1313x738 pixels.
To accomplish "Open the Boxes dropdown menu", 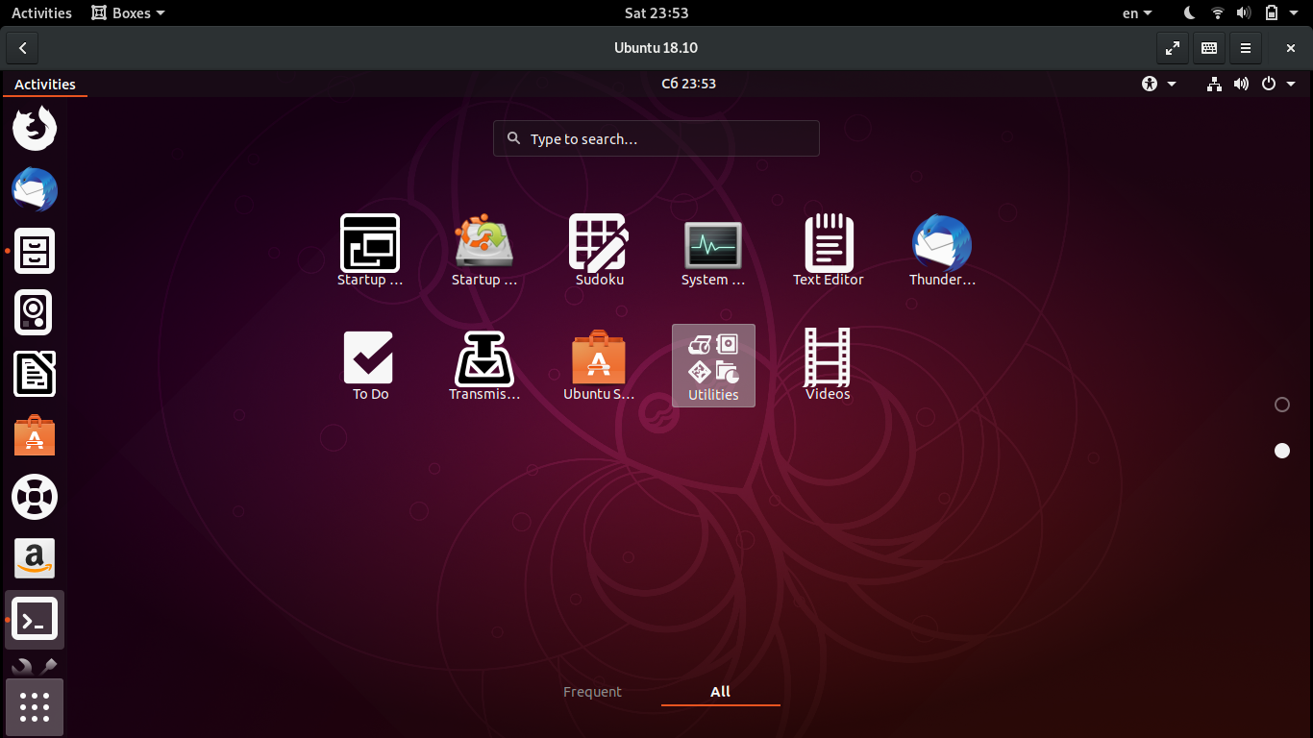I will (x=126, y=12).
